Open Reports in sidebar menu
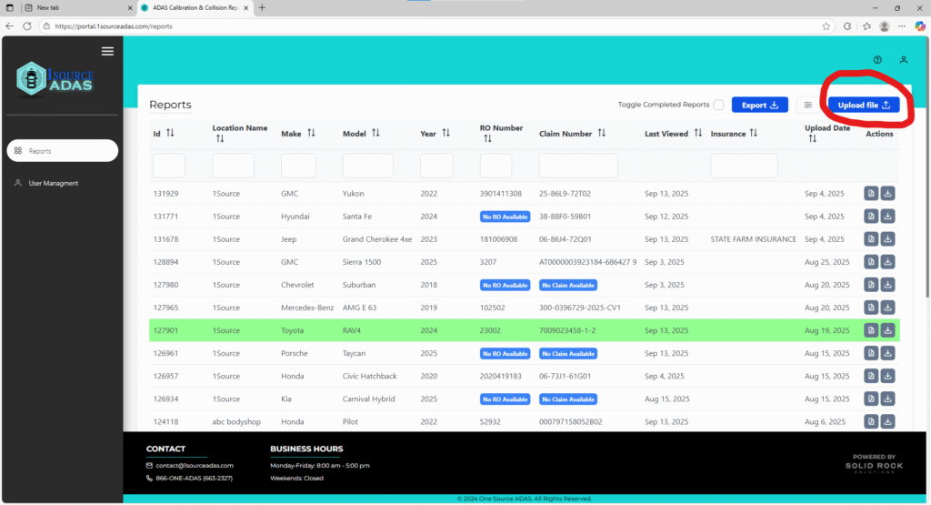The width and height of the screenshot is (931, 505). [x=63, y=151]
